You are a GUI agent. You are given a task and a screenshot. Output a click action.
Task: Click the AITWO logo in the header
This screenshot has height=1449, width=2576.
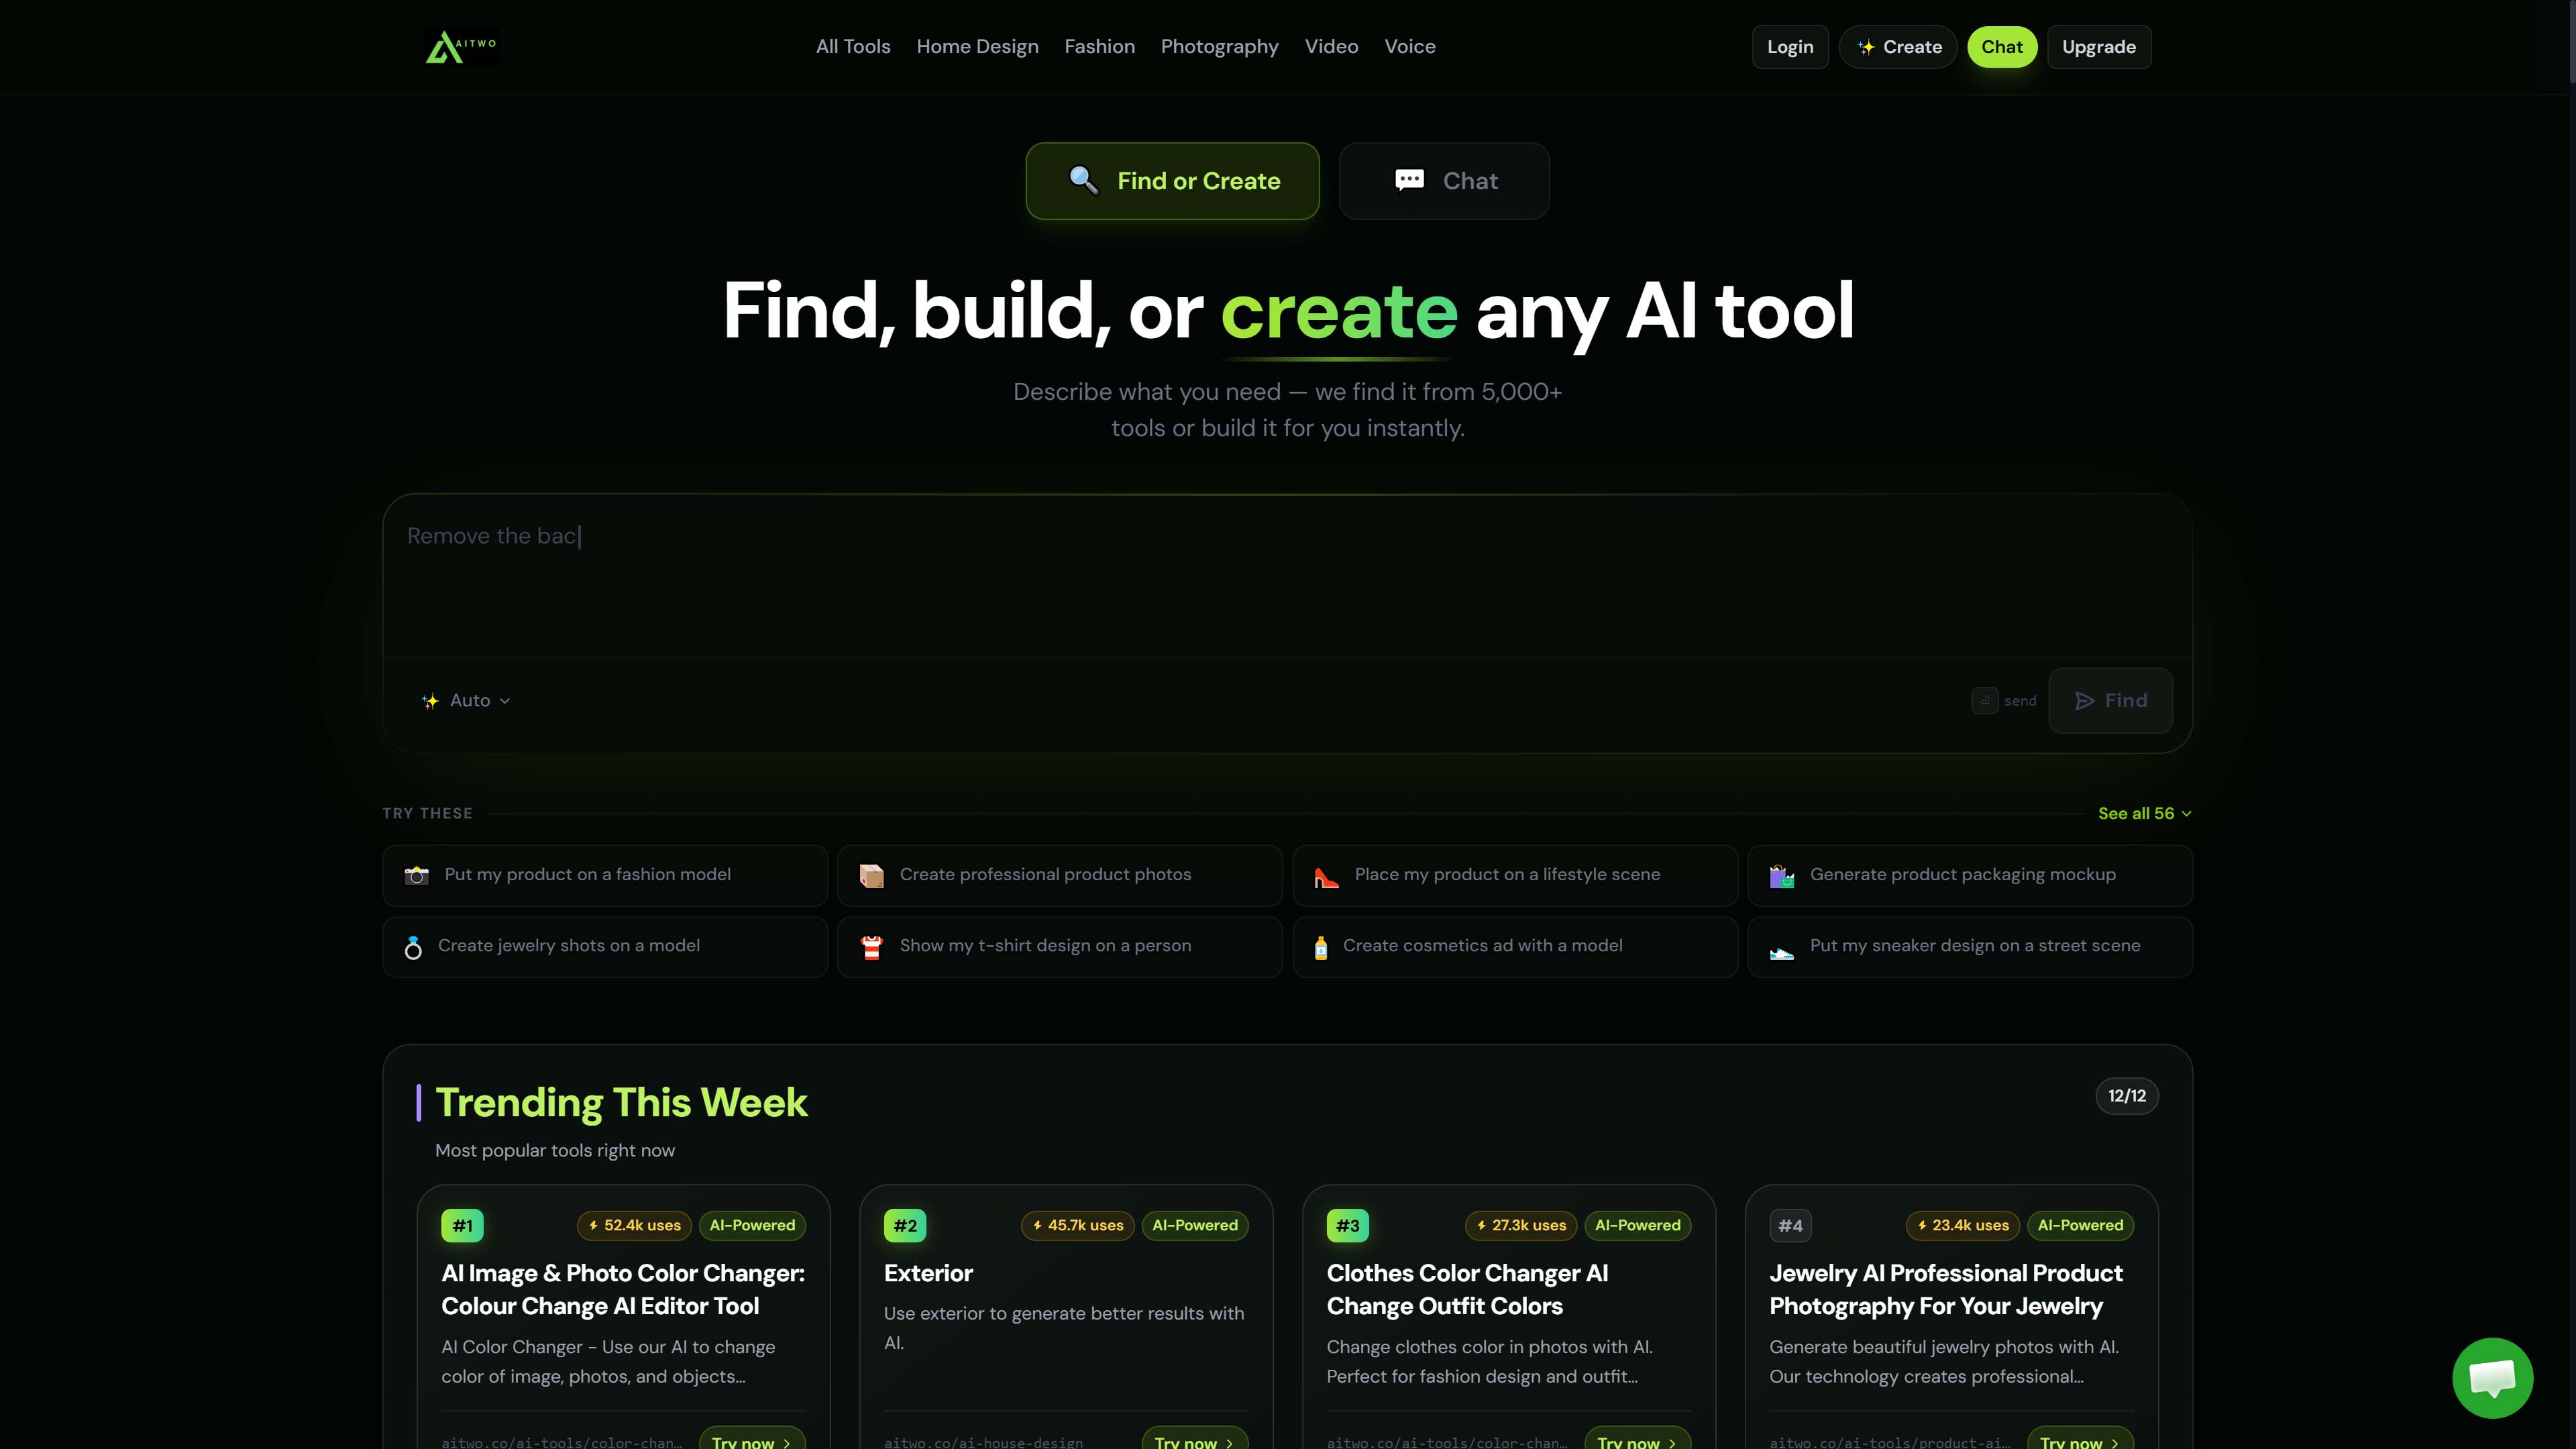click(x=461, y=46)
